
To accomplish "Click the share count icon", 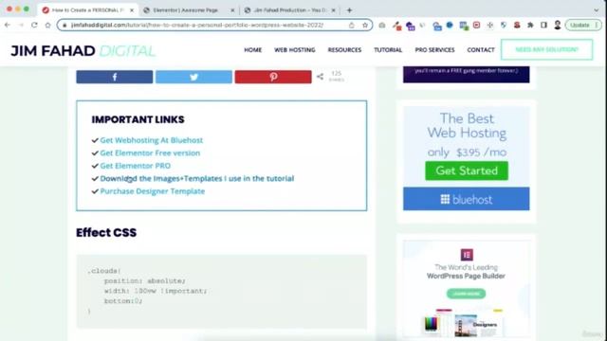I will [321, 77].
